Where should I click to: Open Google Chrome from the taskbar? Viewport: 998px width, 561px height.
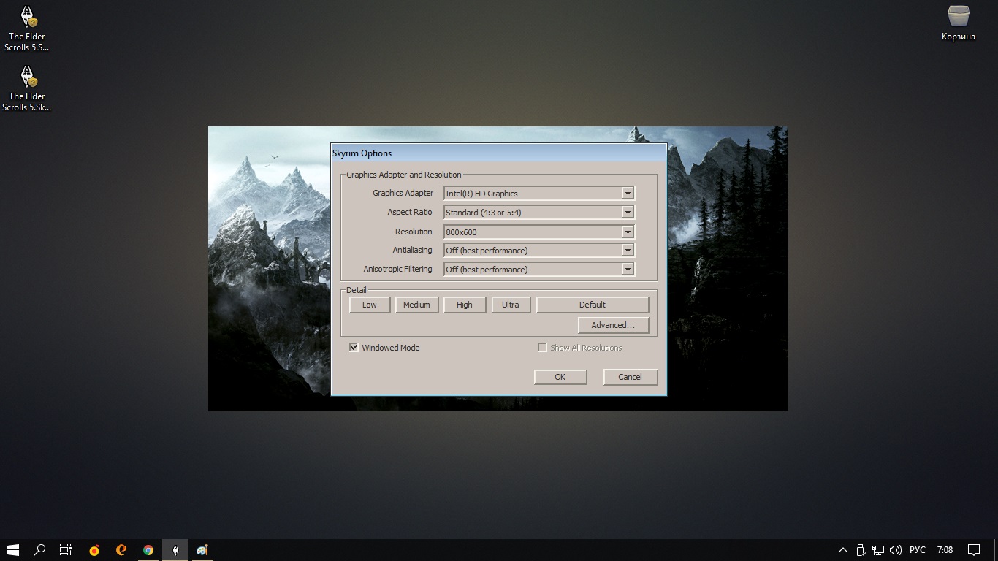tap(148, 550)
